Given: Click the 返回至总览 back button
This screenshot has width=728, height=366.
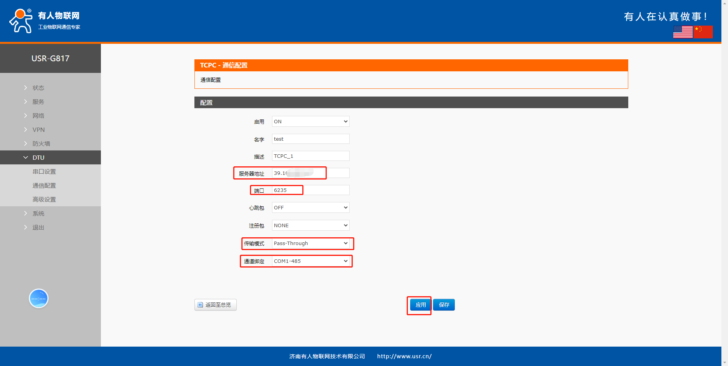Looking at the screenshot, I should click(215, 305).
